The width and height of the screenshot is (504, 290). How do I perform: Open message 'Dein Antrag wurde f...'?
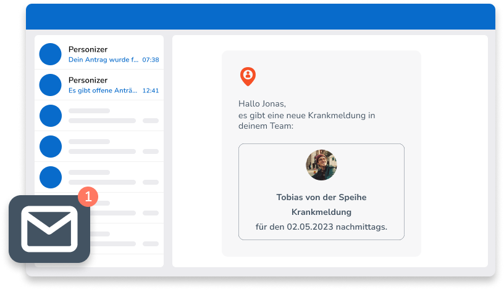coord(103,60)
